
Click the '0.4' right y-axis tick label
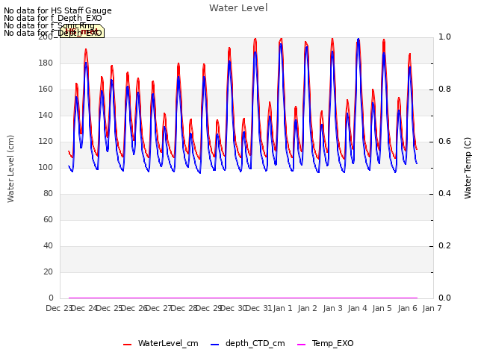pos(444,194)
